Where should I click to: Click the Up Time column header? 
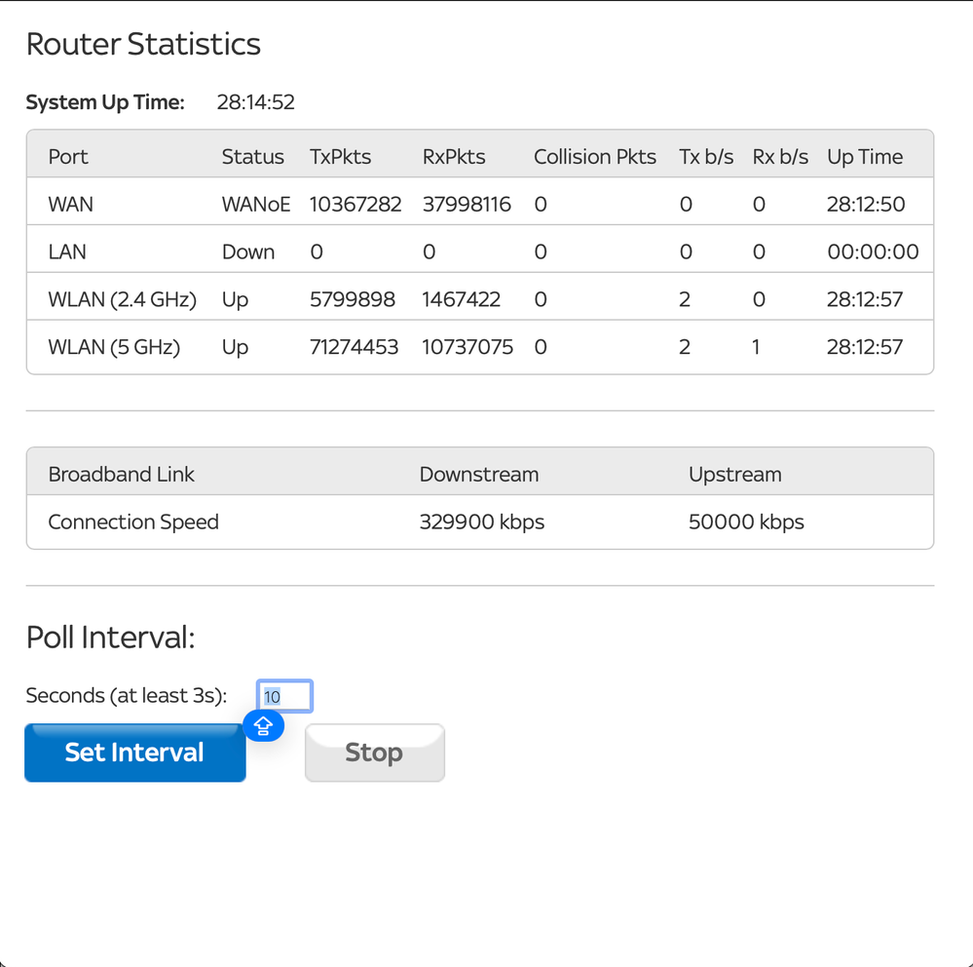865,157
